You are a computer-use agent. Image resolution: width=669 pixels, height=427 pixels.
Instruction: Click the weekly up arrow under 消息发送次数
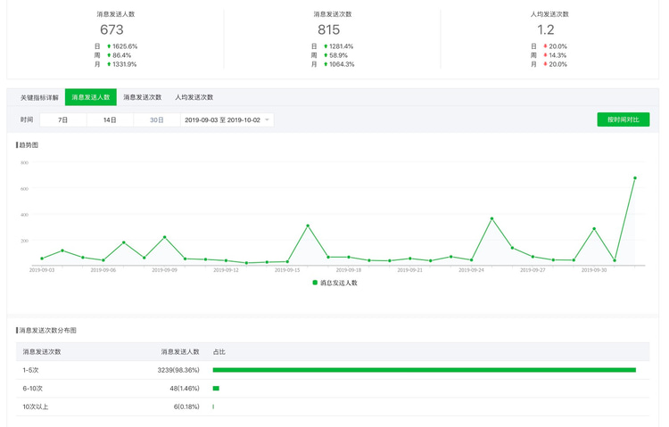[x=326, y=55]
